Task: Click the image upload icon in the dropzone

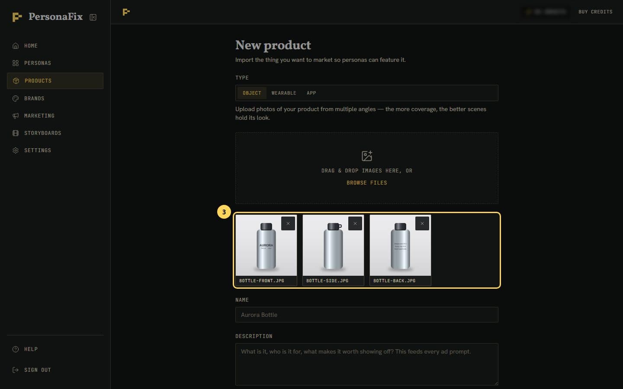Action: coord(367,156)
